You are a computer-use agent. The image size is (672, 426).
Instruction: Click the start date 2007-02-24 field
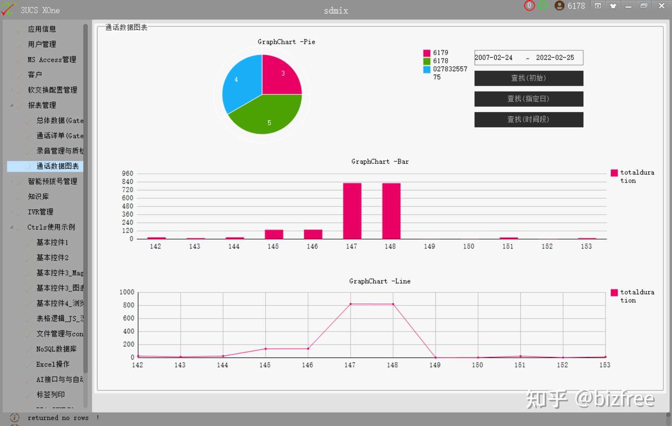click(494, 58)
